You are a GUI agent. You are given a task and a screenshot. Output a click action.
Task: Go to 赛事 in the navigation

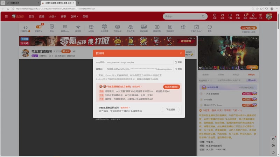coord(63,16)
